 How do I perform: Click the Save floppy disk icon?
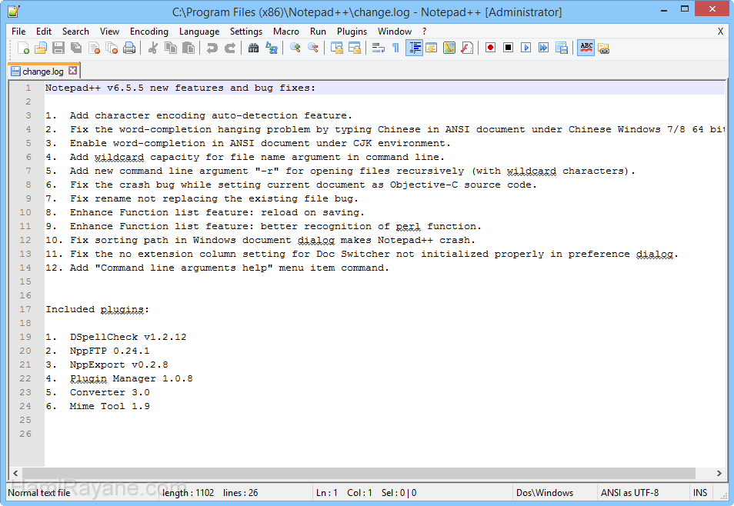pos(58,48)
